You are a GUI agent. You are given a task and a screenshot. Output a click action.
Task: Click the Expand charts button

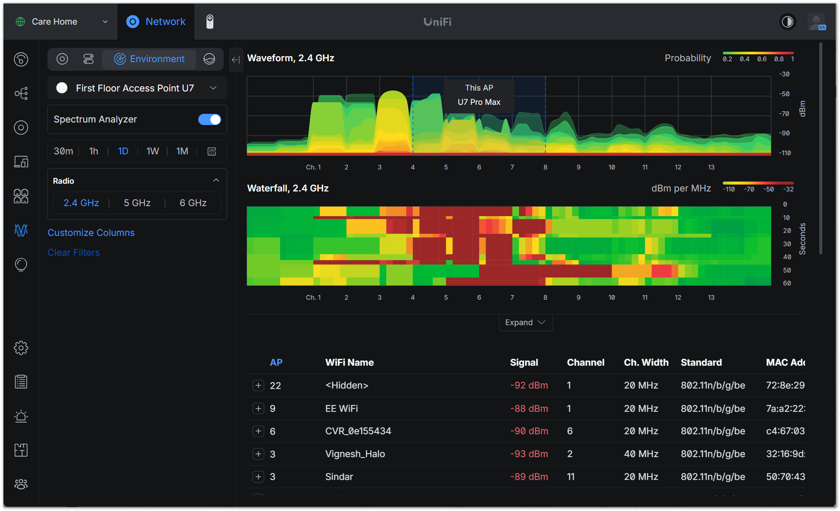point(526,323)
